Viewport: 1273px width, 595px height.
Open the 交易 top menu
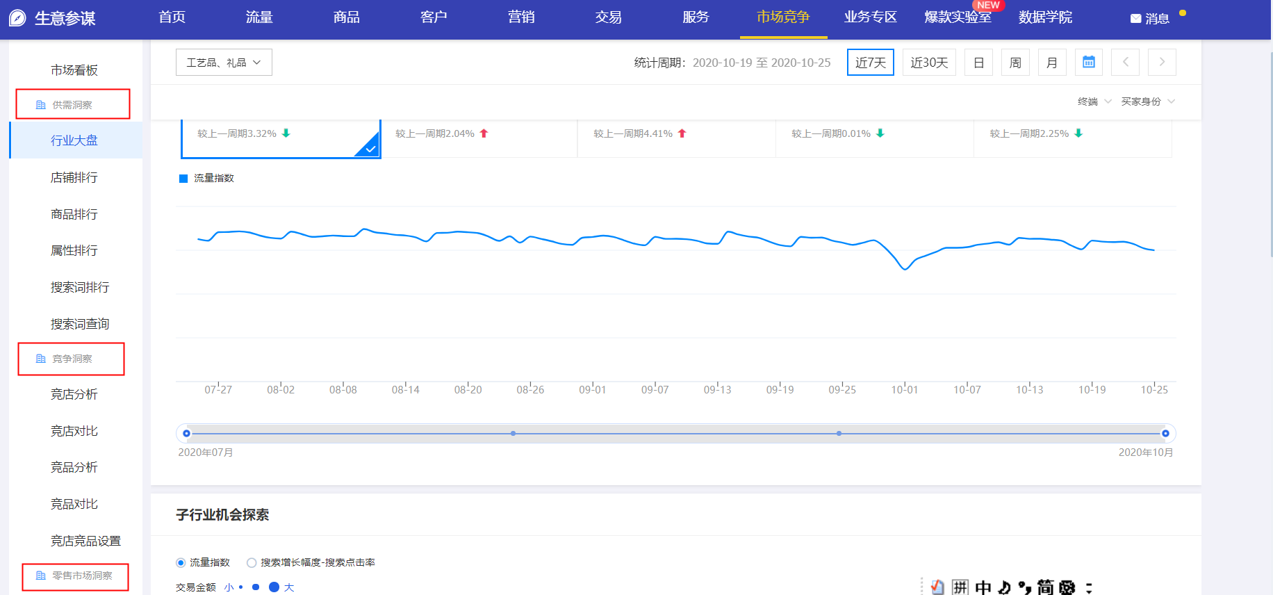[x=608, y=17]
